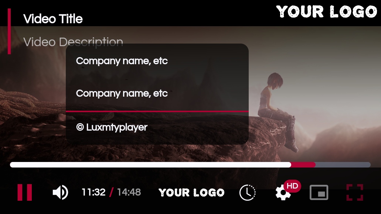Pause the video with the red pause button
This screenshot has height=214, width=381.
click(24, 192)
